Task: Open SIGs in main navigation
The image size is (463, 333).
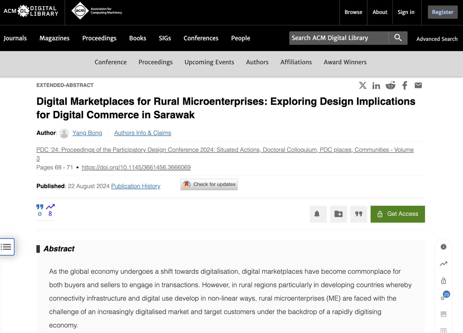Action: click(x=165, y=38)
